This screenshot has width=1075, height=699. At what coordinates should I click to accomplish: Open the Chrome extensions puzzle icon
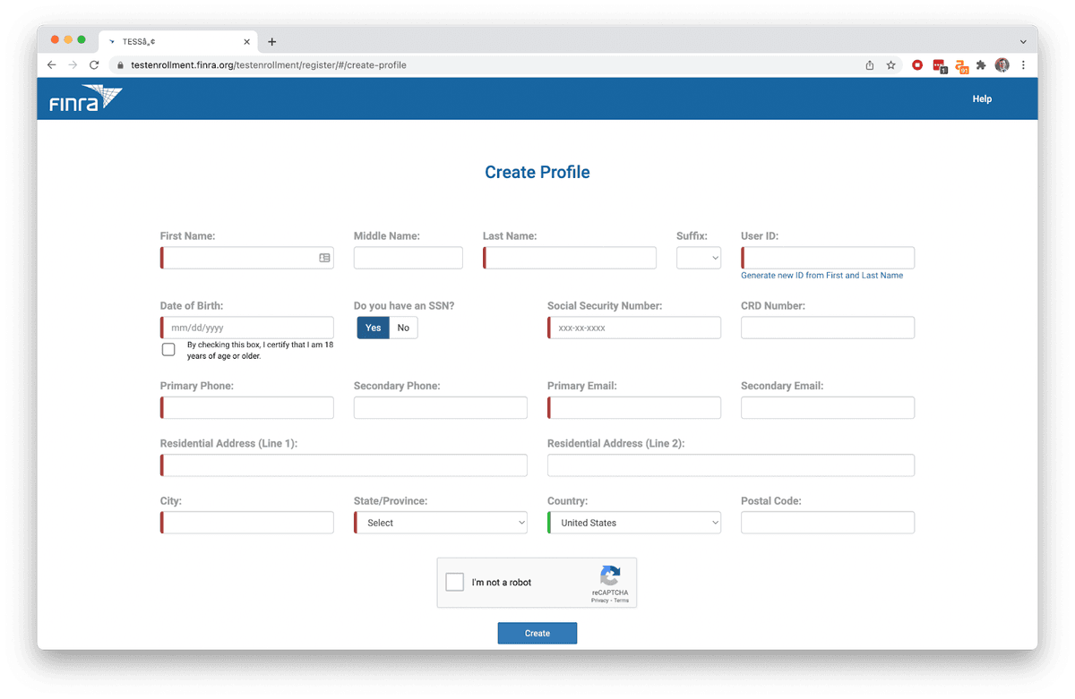click(x=981, y=65)
